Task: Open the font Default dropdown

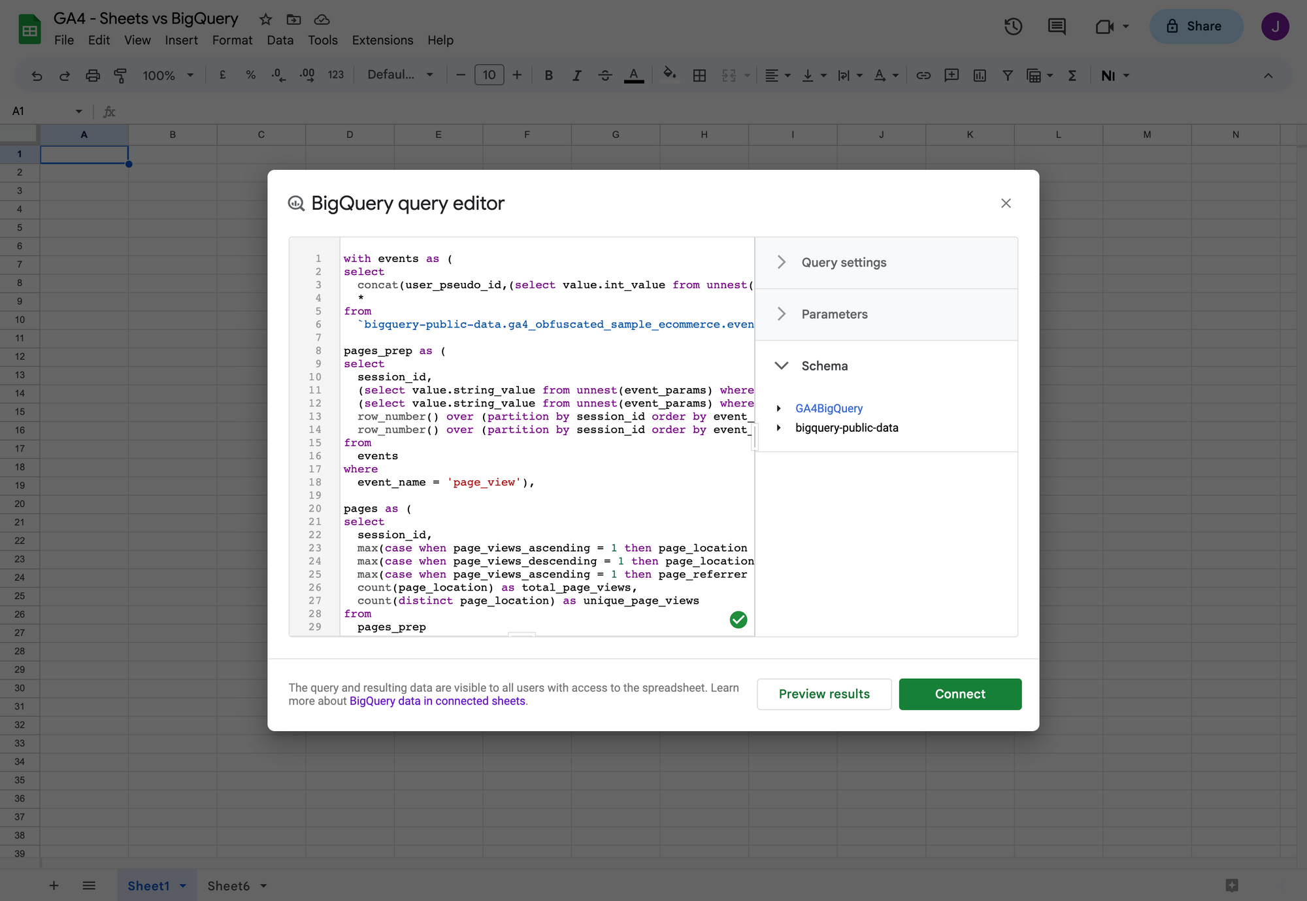Action: [400, 75]
